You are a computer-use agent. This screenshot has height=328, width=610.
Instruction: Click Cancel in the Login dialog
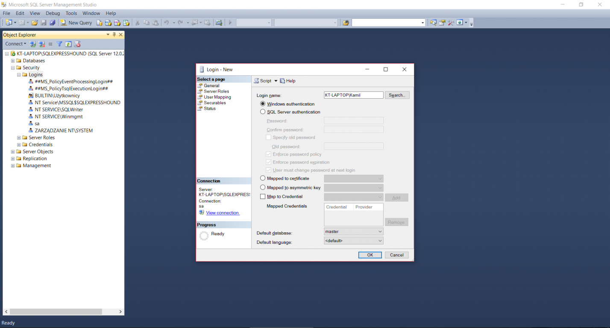click(396, 255)
